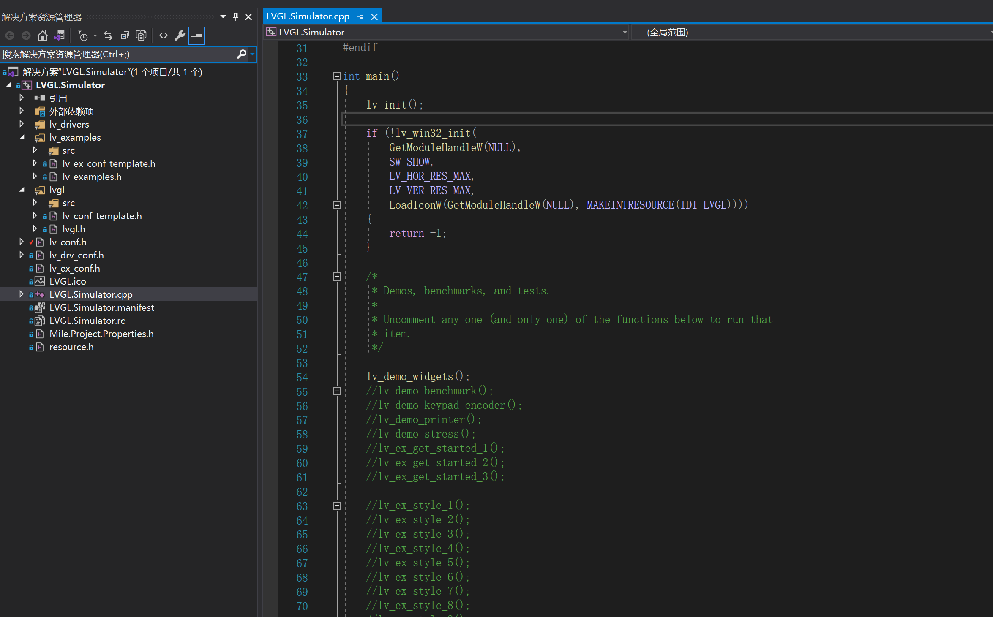Open the LVGL.Simulator project scope dropdown

click(x=625, y=33)
